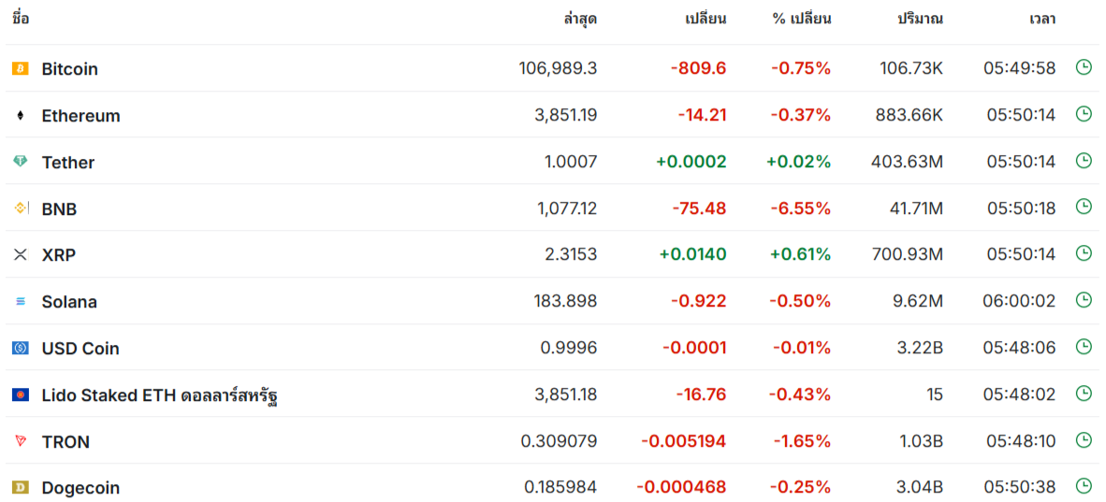Viewport: 1106px width, 502px height.
Task: Open the USD Coin link
Action: click(x=80, y=349)
